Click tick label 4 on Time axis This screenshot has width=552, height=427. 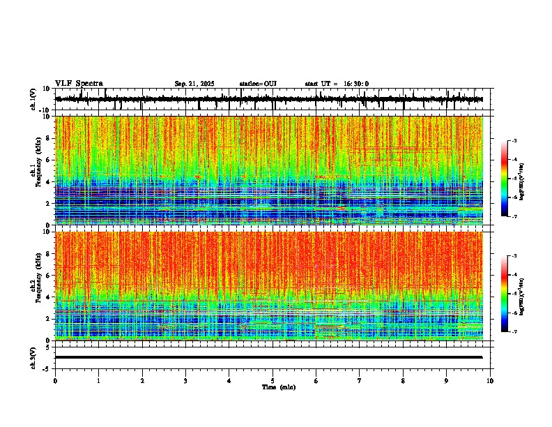(229, 381)
